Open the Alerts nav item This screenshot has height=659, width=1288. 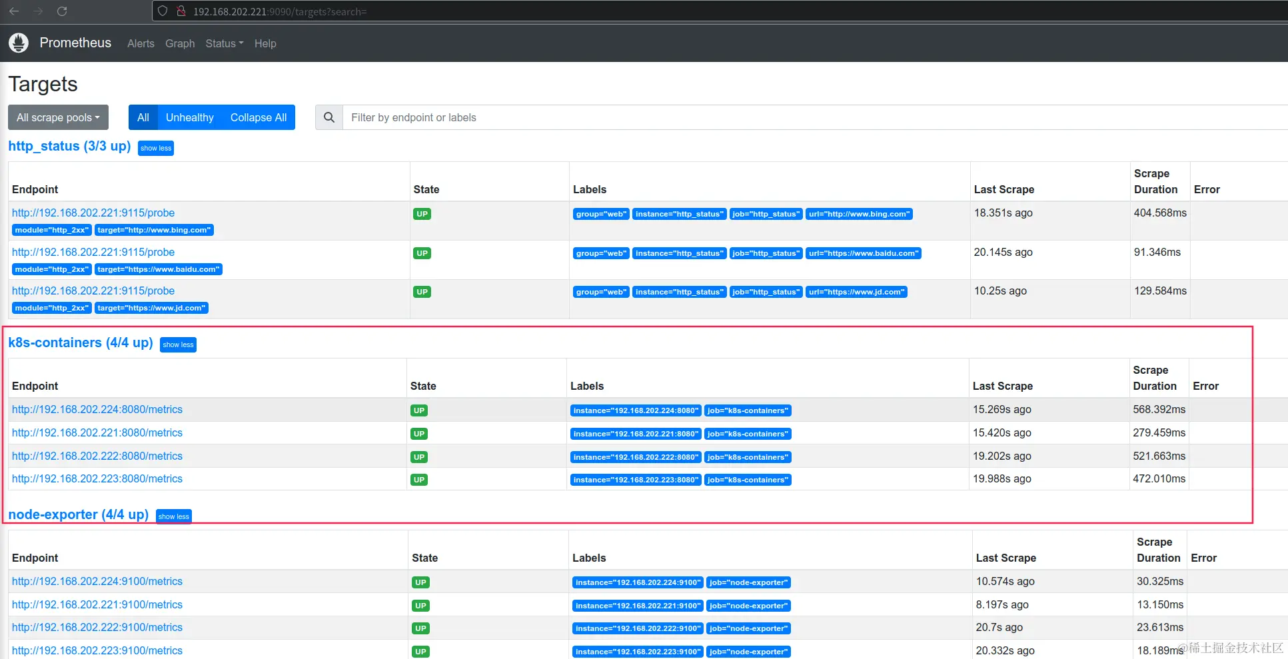pos(141,43)
